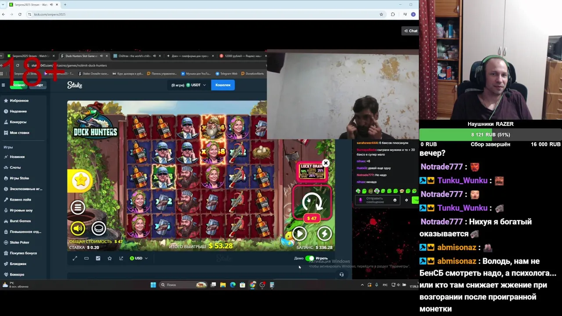The image size is (562, 316).
Task: Open Слоты games category
Action: pyautogui.click(x=15, y=167)
